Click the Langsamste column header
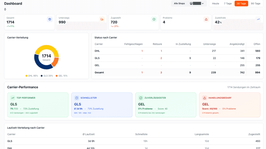266x149 pixels. [202, 134]
